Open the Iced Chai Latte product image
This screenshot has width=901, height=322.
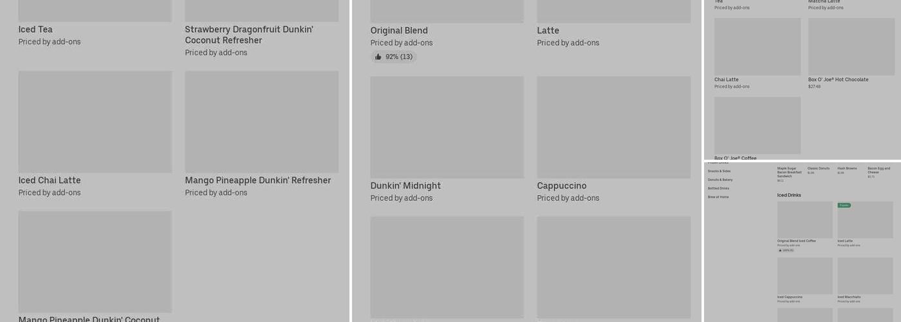pyautogui.click(x=95, y=122)
